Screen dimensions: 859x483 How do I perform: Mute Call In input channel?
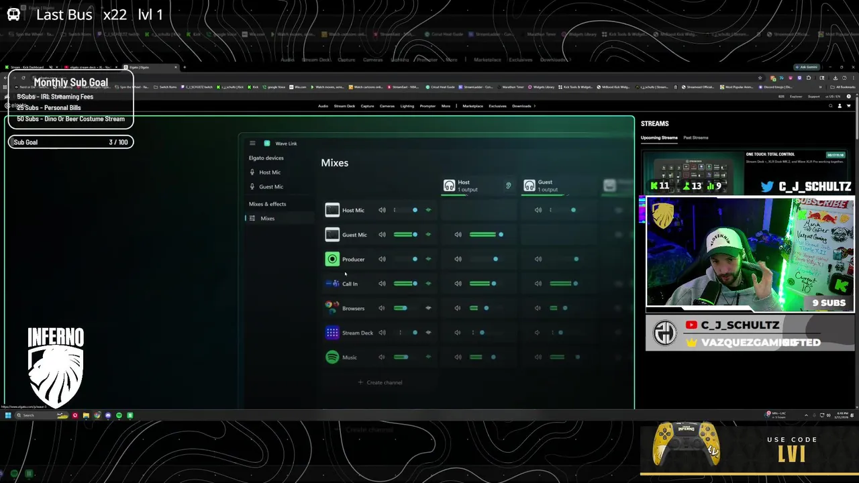pos(382,284)
